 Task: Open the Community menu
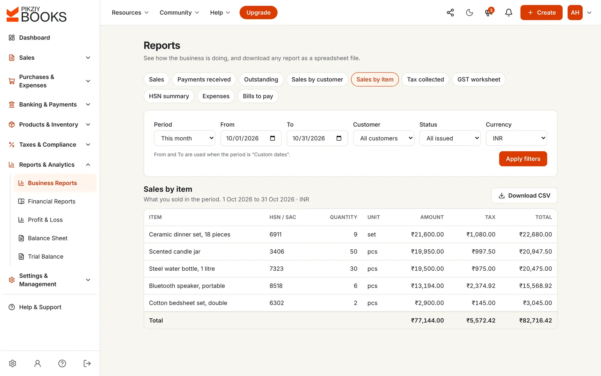179,12
